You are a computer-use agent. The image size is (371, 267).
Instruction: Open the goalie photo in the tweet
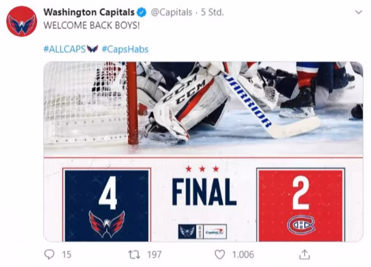(203, 109)
